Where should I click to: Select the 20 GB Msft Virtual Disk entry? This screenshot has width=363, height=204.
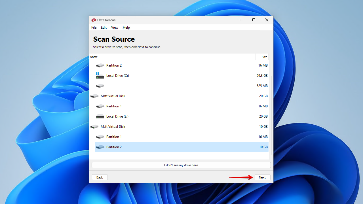pos(179,96)
